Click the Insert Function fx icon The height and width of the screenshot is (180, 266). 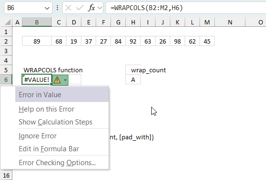click(91, 8)
